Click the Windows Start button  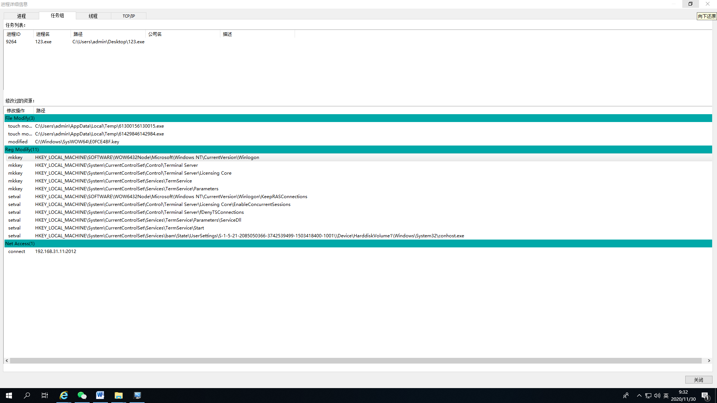point(9,396)
